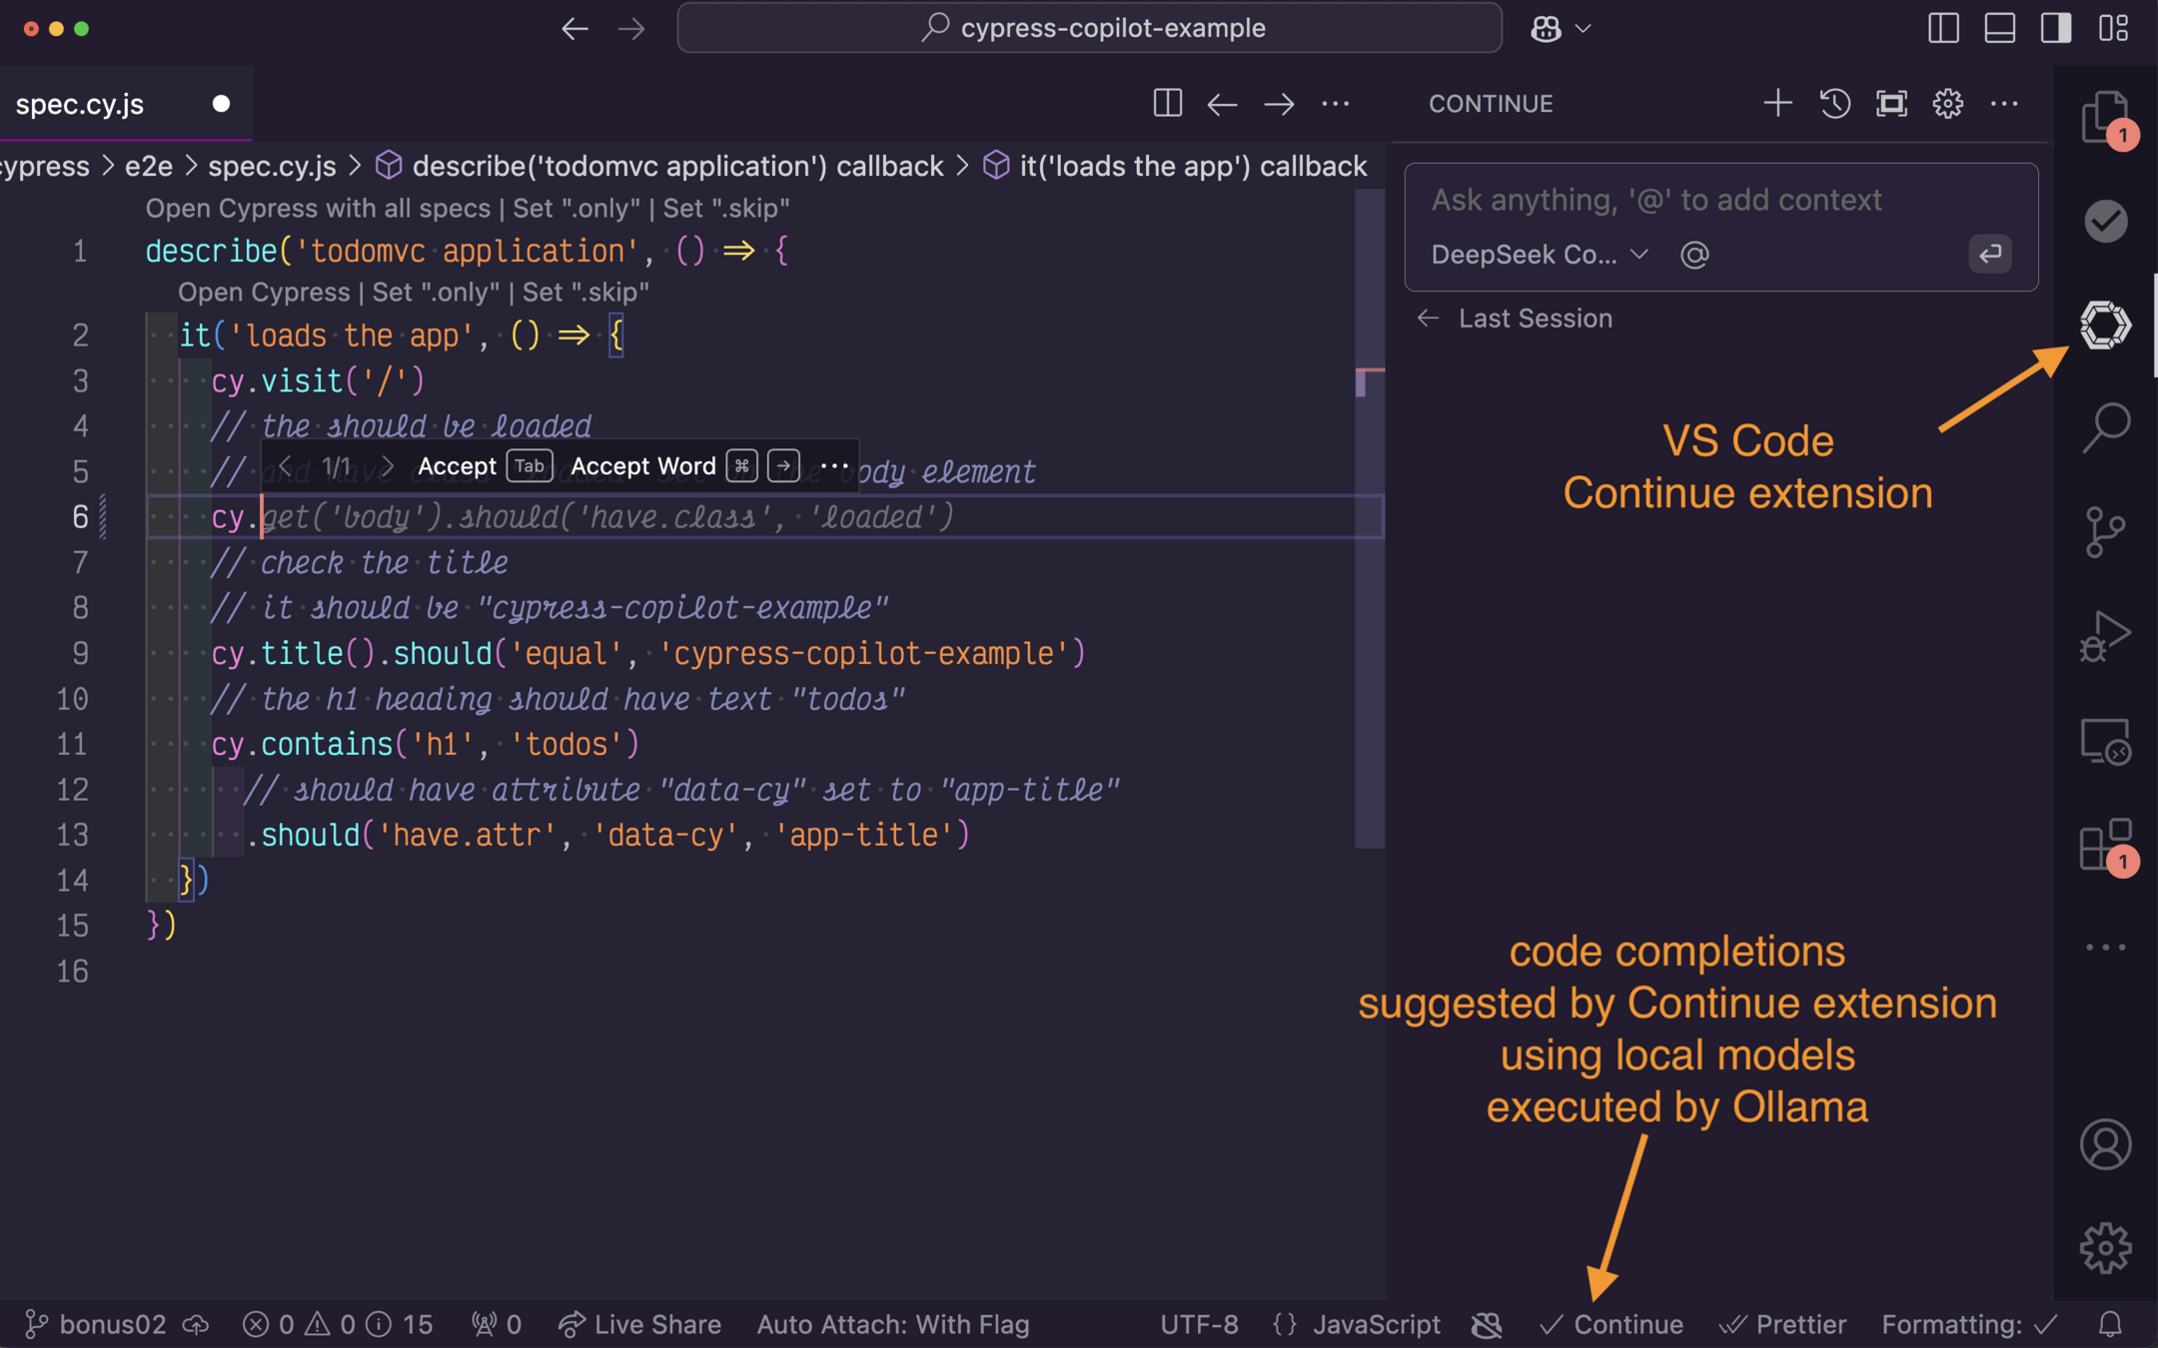This screenshot has height=1348, width=2158.
Task: Open inline suggestion more actions menu
Action: 834,466
